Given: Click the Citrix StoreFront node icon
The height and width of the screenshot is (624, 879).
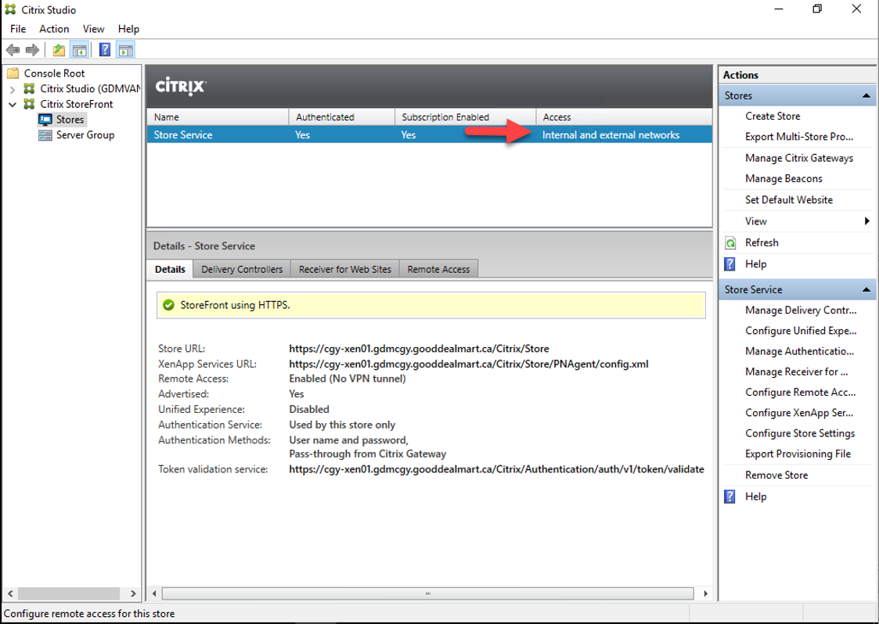Looking at the screenshot, I should (29, 104).
